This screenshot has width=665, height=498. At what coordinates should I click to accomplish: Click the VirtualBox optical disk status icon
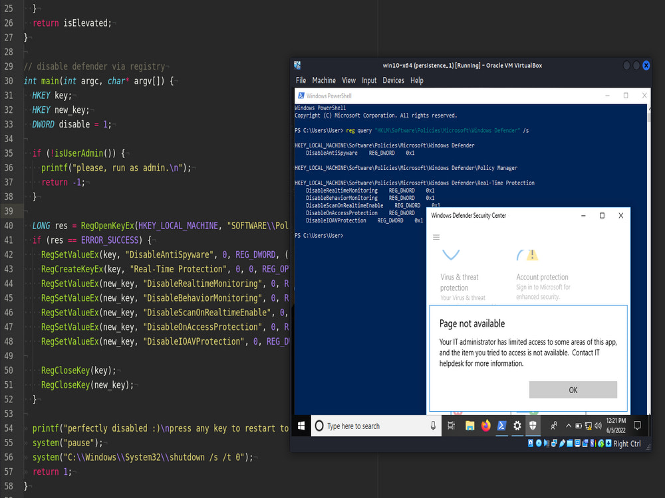point(539,444)
